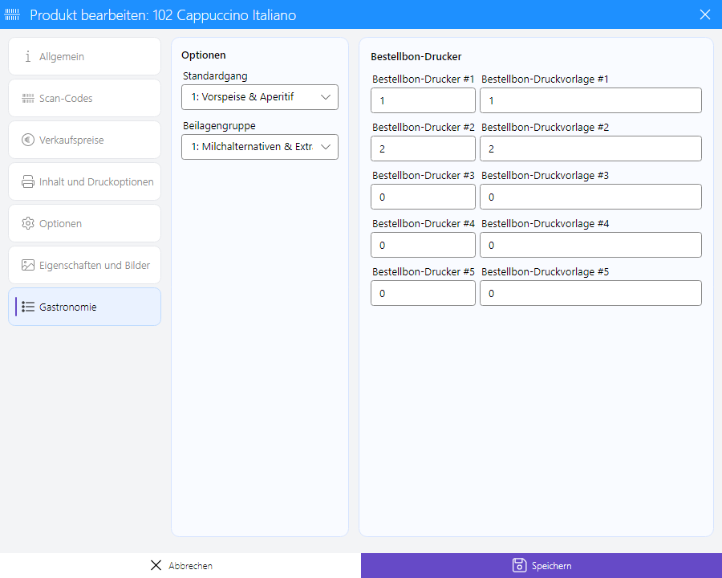Click the Abbrechen button
This screenshot has width=722, height=578.
click(180, 565)
